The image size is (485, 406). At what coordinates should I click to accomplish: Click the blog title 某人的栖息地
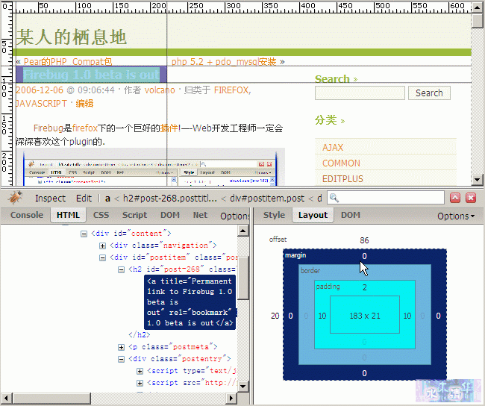(x=72, y=37)
